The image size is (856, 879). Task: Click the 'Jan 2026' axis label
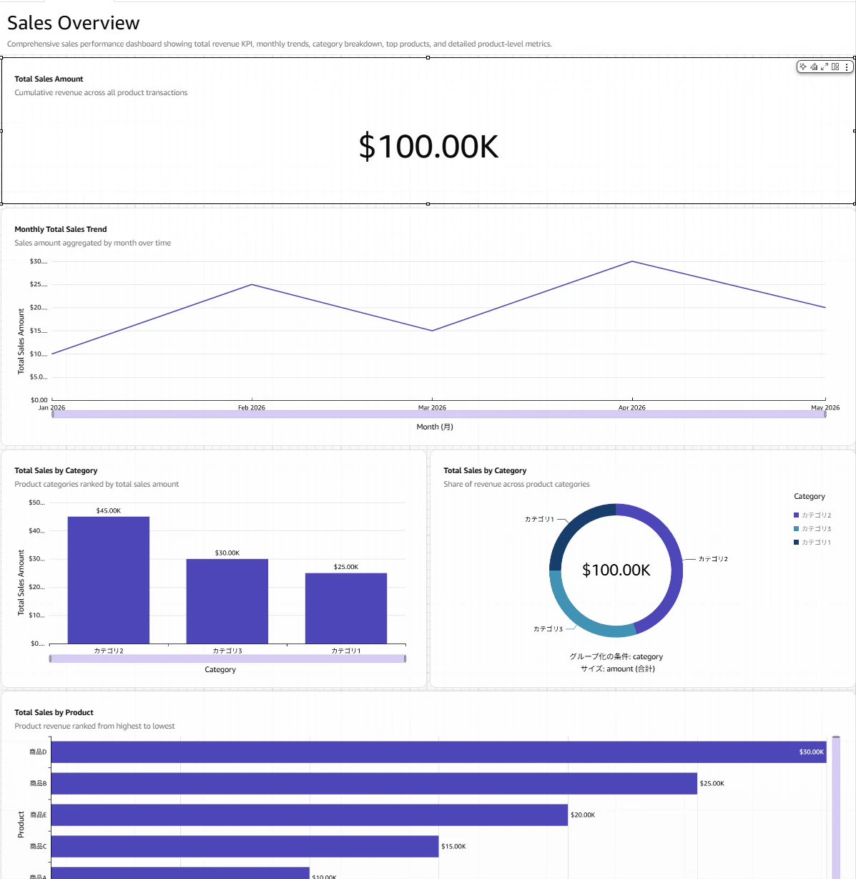(51, 407)
